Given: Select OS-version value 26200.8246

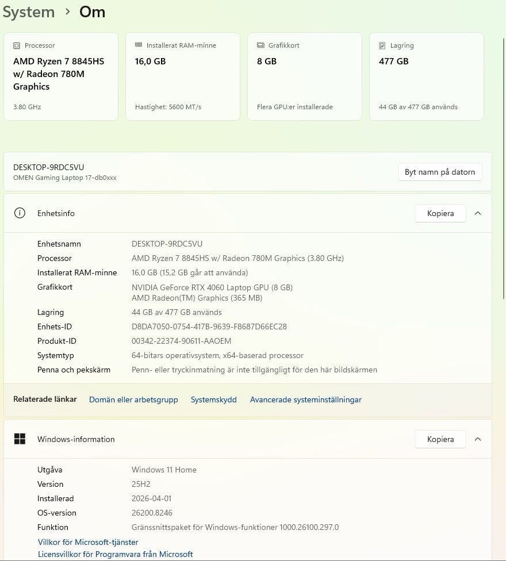Looking at the screenshot, I should [x=152, y=513].
